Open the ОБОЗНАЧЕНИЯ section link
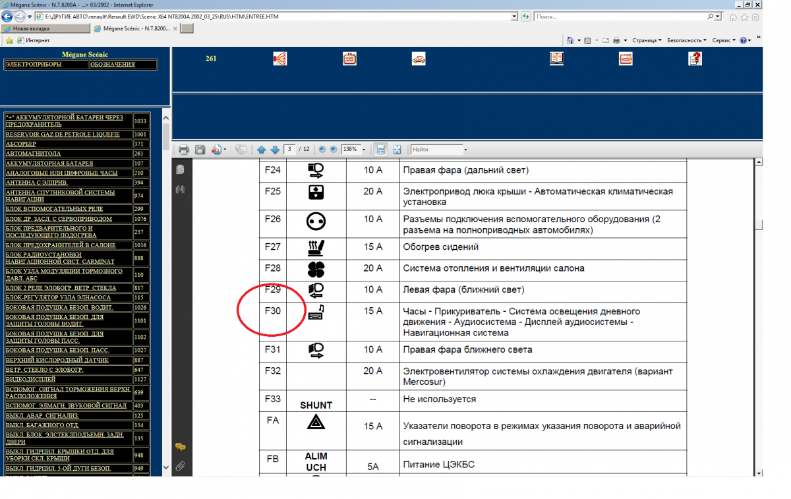 click(112, 65)
